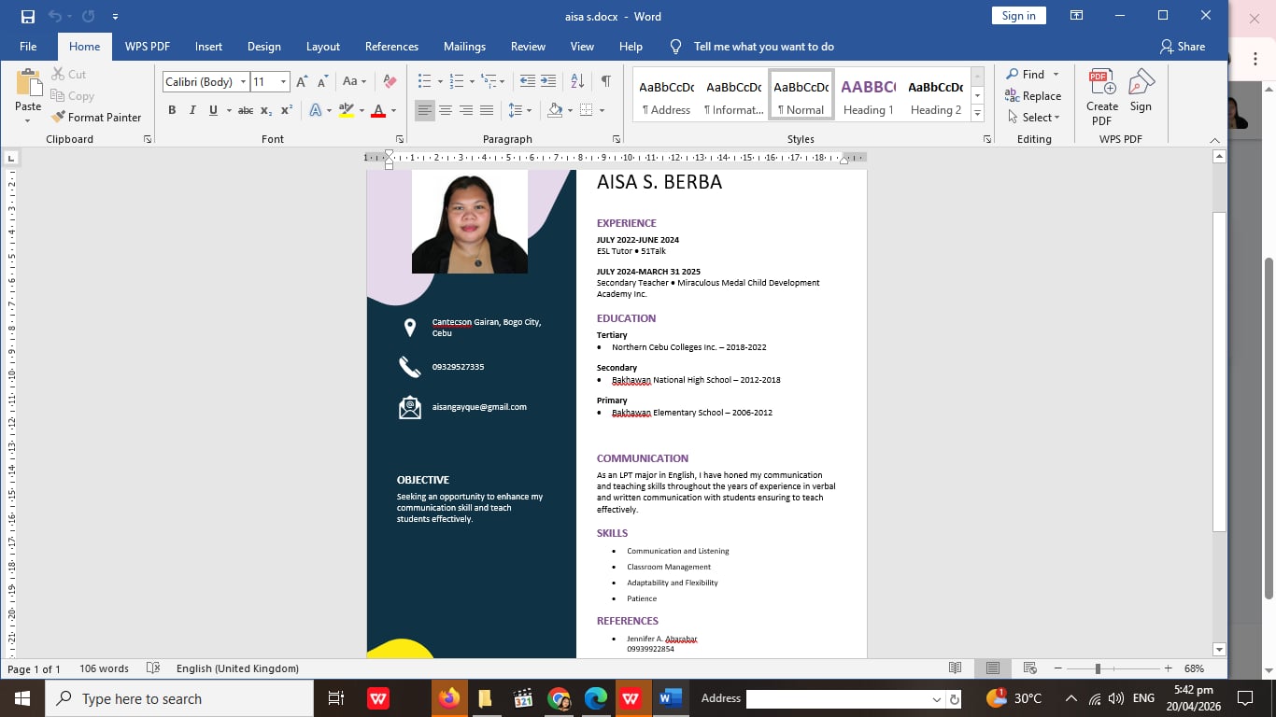Show paragraph marks with the pilcrow icon

[x=605, y=82]
